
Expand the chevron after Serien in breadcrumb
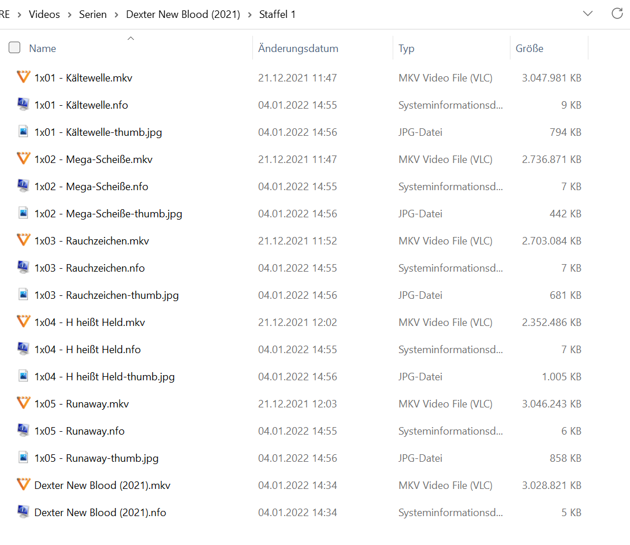coord(117,15)
